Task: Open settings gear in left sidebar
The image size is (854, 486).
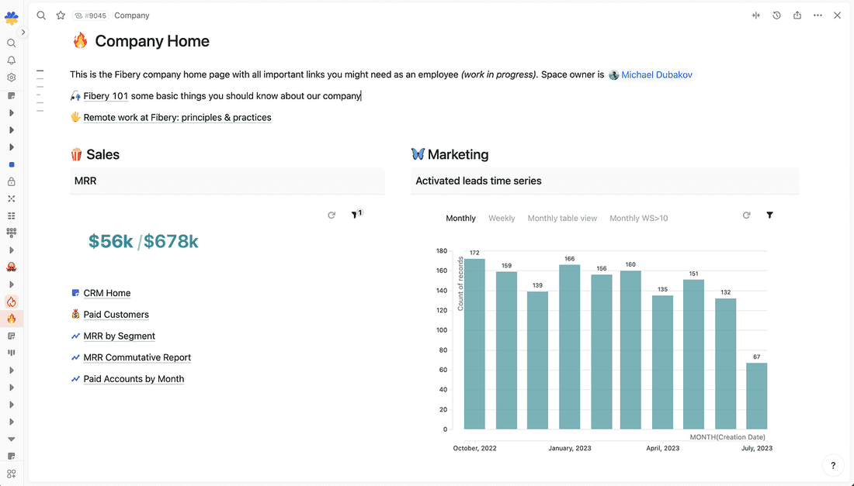Action: 12,78
